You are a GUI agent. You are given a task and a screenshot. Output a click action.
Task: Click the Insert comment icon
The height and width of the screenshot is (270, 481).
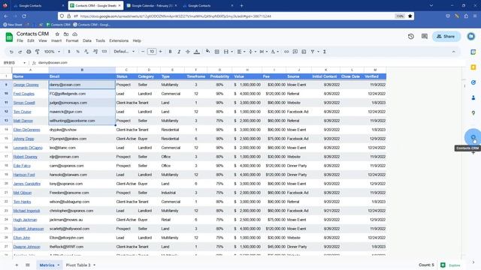tap(295, 52)
